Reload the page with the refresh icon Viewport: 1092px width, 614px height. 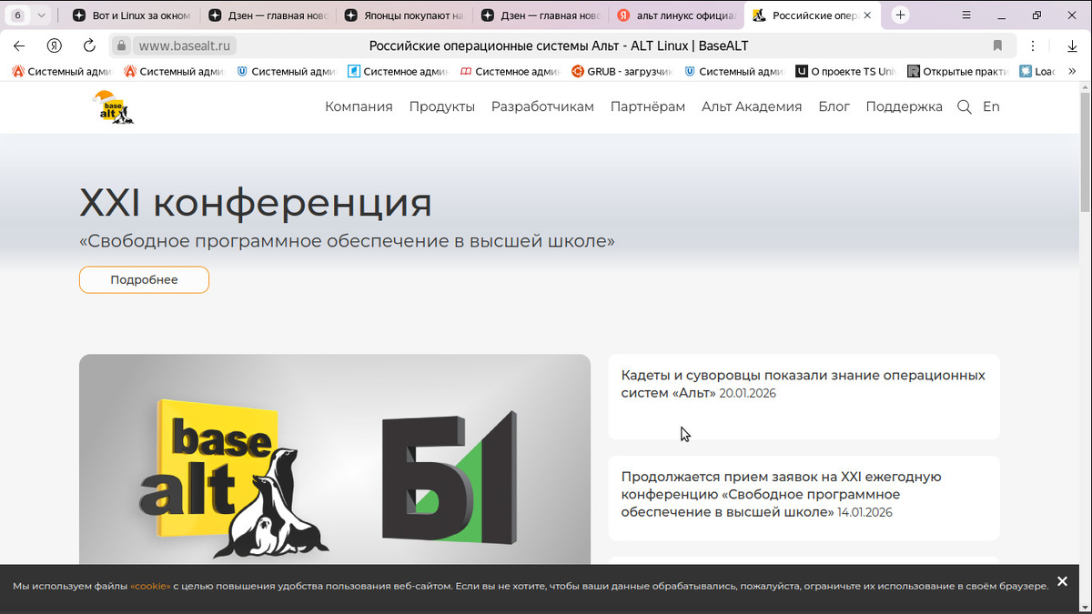coord(89,45)
